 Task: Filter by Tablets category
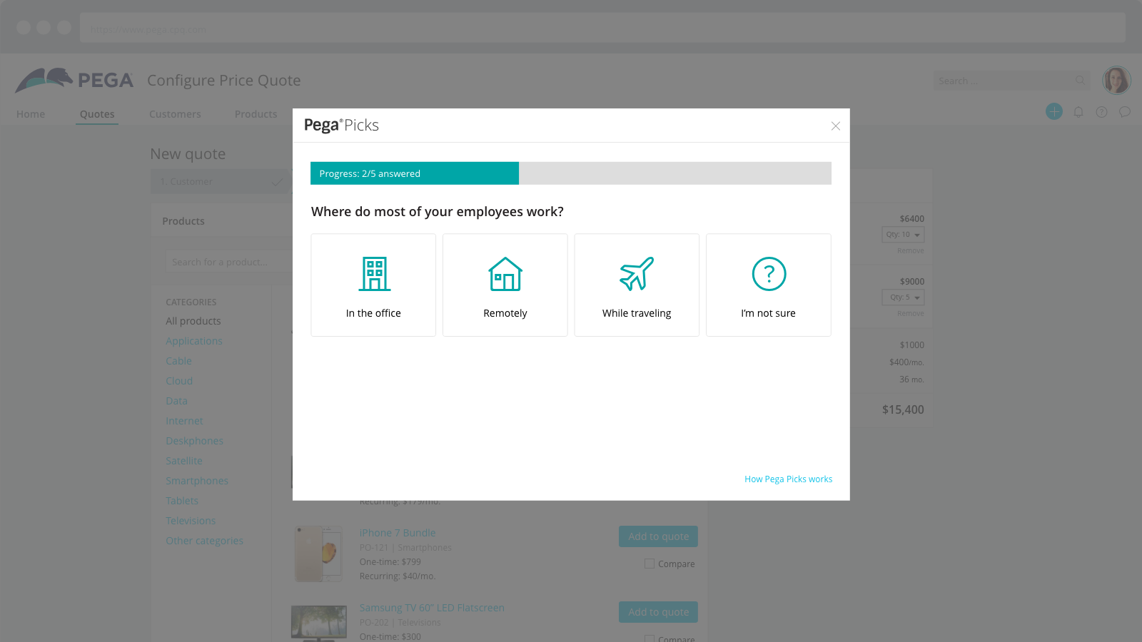click(182, 501)
